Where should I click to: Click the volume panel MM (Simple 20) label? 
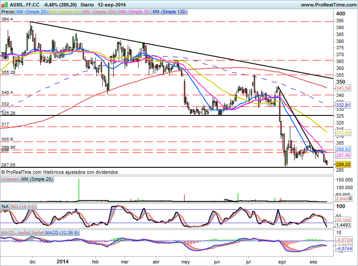coord(37,179)
